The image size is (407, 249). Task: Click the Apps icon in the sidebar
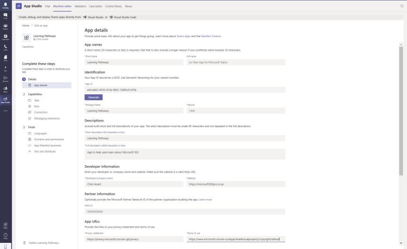(6, 225)
